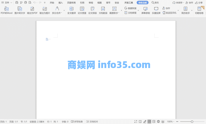Image resolution: width=206 pixels, height=124 pixels.
Task: Click the zoom slider handle
Action: point(192,121)
